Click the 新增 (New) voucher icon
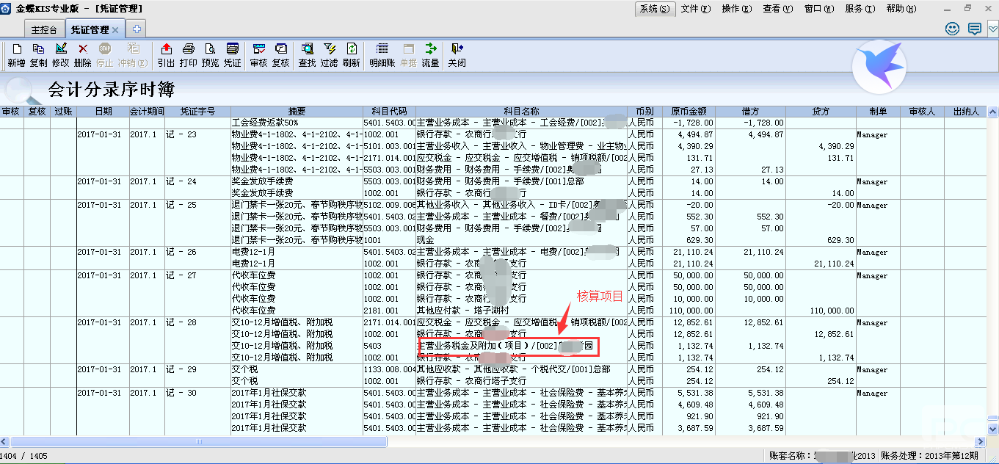This screenshot has width=999, height=464. tap(16, 55)
